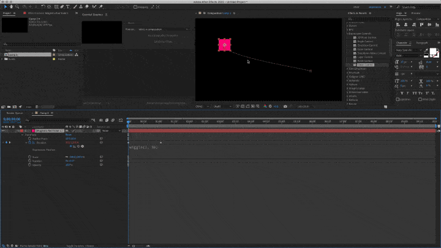Click the show expression graph icon
Image resolution: width=441 pixels, height=248 pixels.
point(75,146)
